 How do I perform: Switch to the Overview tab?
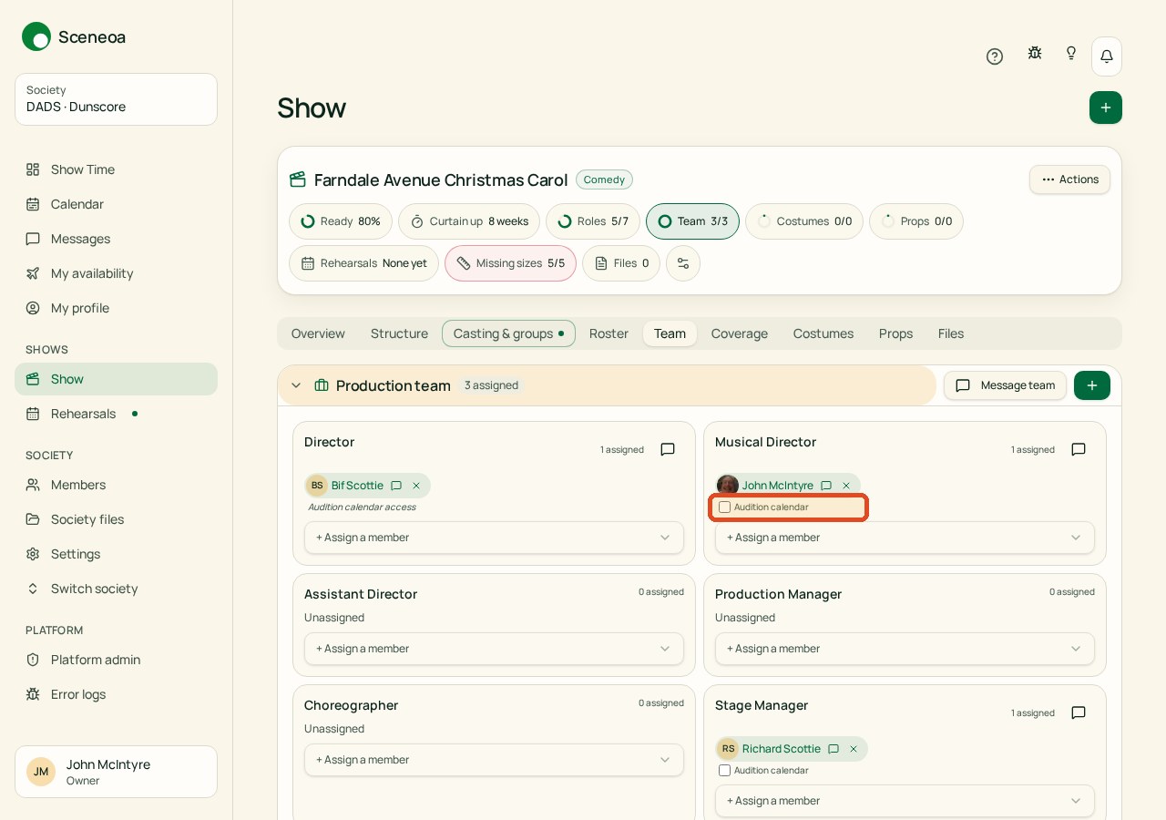click(318, 333)
